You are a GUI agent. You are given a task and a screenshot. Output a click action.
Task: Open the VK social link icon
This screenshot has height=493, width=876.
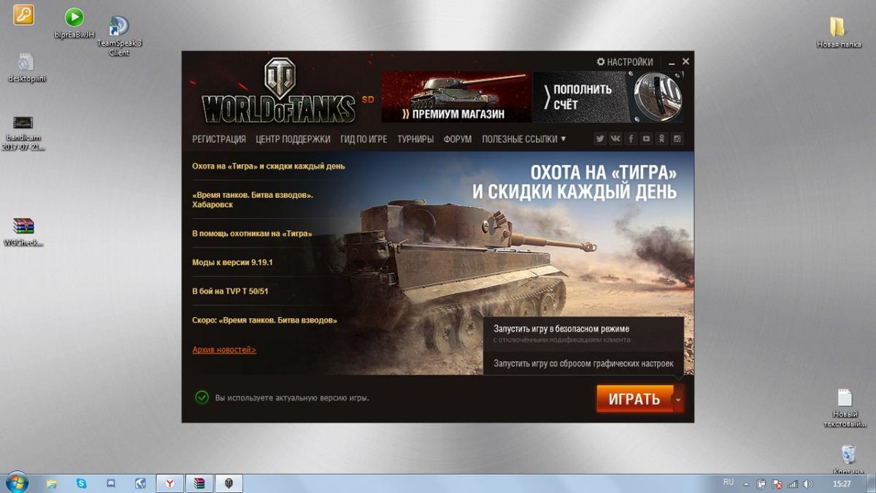(615, 139)
